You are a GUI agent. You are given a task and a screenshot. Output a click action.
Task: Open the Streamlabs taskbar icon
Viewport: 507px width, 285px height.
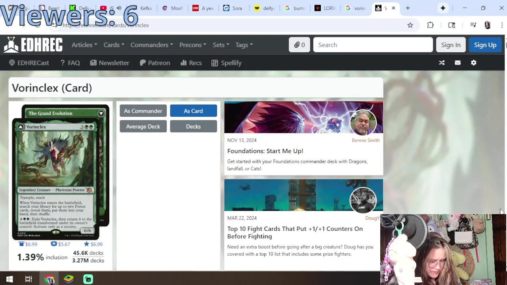coord(88,279)
